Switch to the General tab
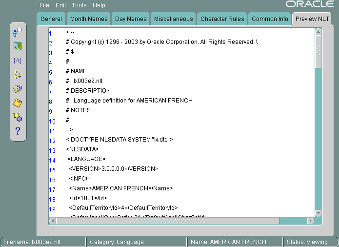 tap(51, 19)
